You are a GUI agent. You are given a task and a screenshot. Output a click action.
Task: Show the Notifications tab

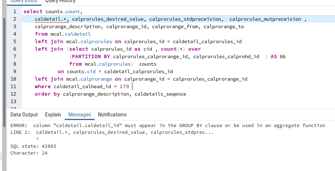click(x=112, y=115)
